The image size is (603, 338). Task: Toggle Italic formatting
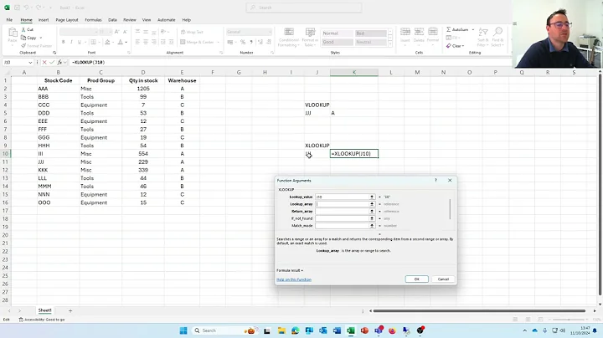(x=71, y=42)
